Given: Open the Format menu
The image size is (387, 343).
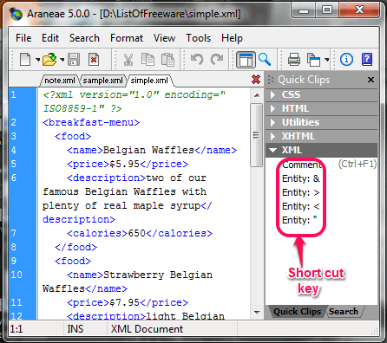Looking at the screenshot, I should coord(127,38).
